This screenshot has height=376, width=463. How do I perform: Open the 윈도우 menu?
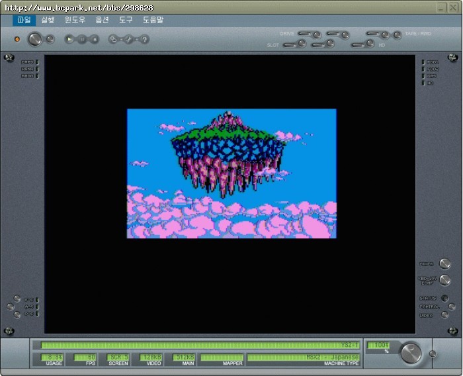point(75,20)
